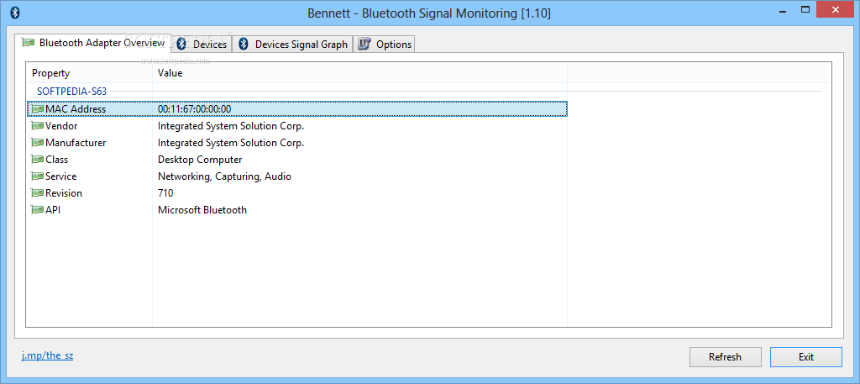This screenshot has height=384, width=860.
Task: Select the Class property label
Action: (57, 160)
